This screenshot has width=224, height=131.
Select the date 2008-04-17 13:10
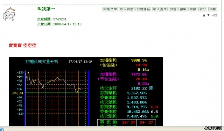(x=67, y=24)
